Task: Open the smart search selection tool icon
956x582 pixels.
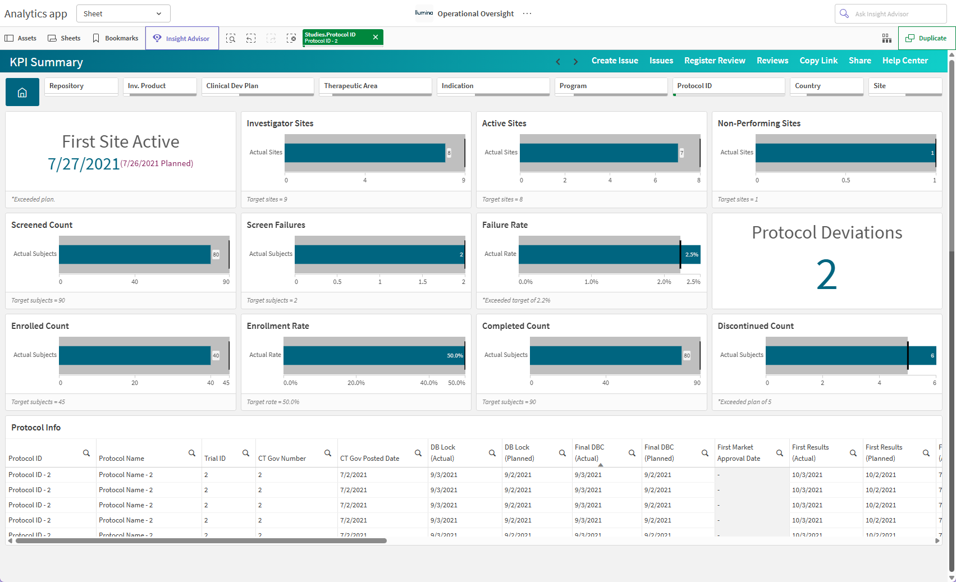Action: pos(231,38)
